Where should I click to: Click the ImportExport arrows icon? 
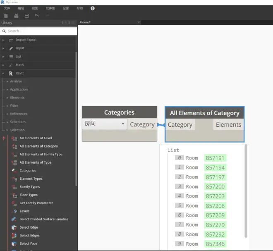click(x=11, y=40)
